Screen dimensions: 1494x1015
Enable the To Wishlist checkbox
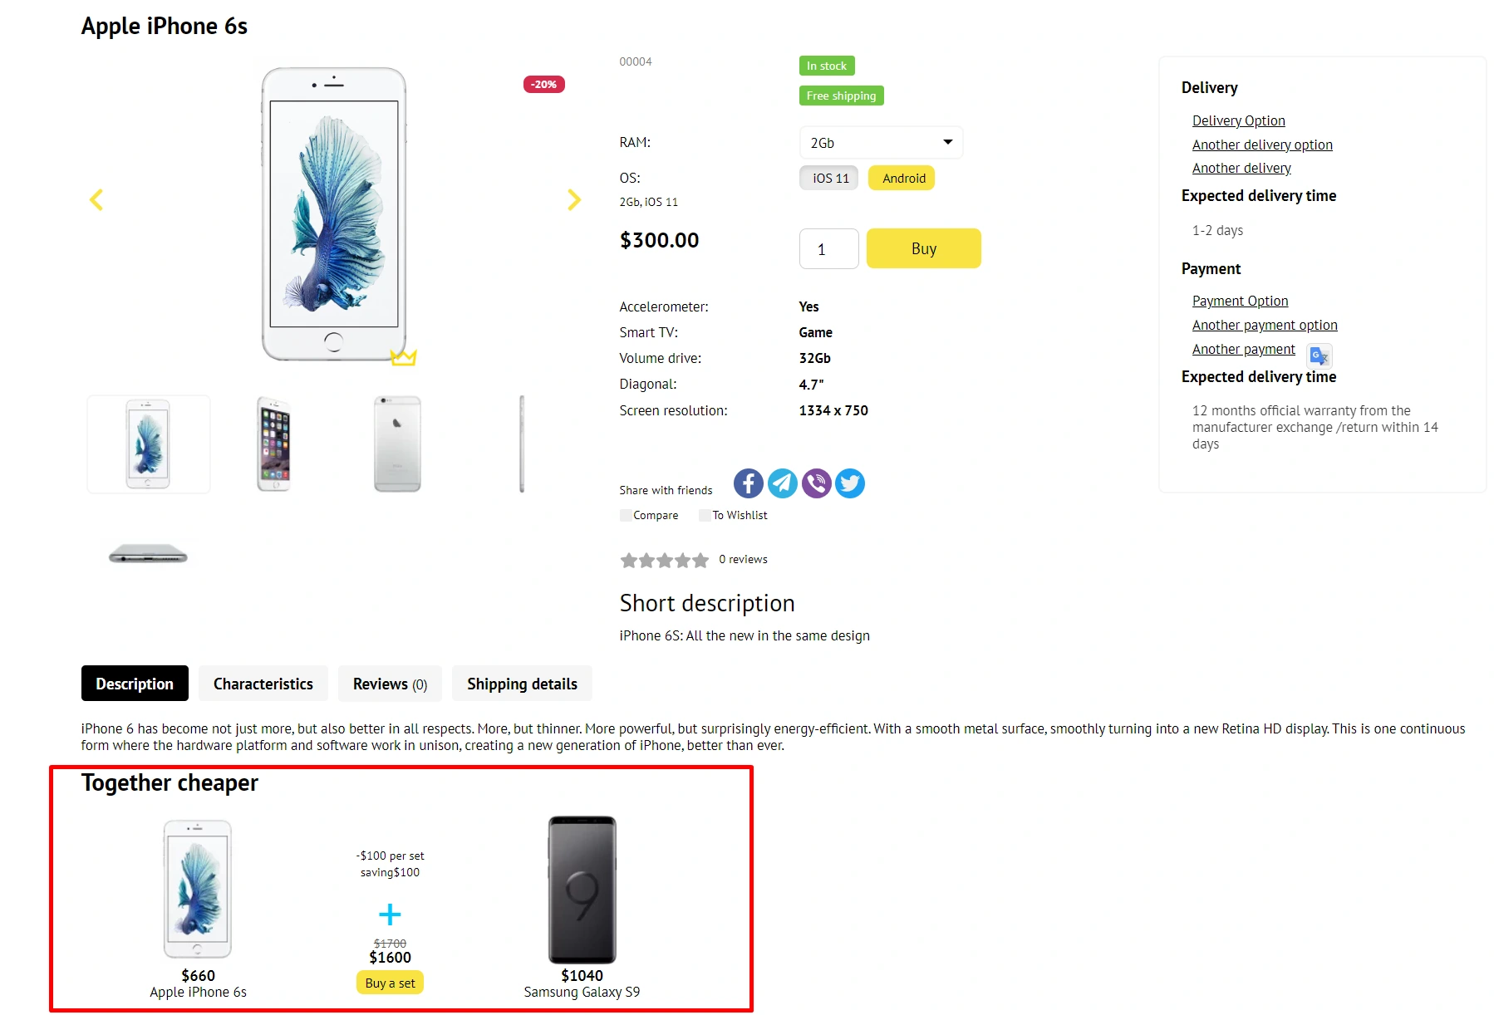[x=705, y=516]
